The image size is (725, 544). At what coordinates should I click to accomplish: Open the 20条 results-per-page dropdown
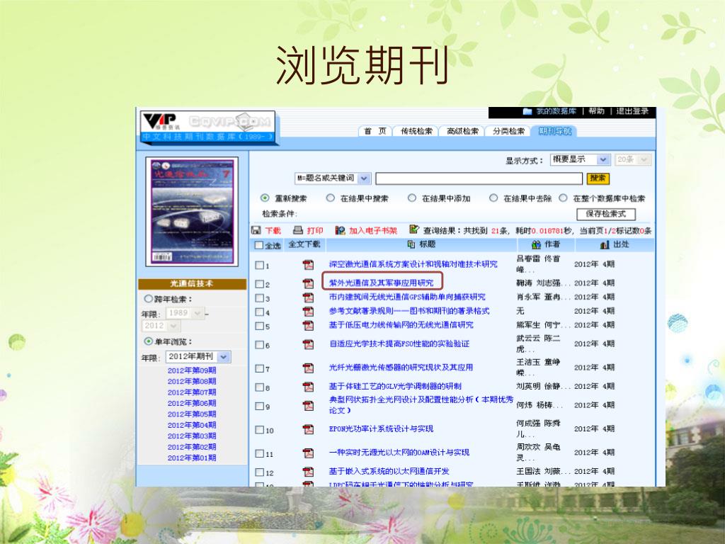634,159
